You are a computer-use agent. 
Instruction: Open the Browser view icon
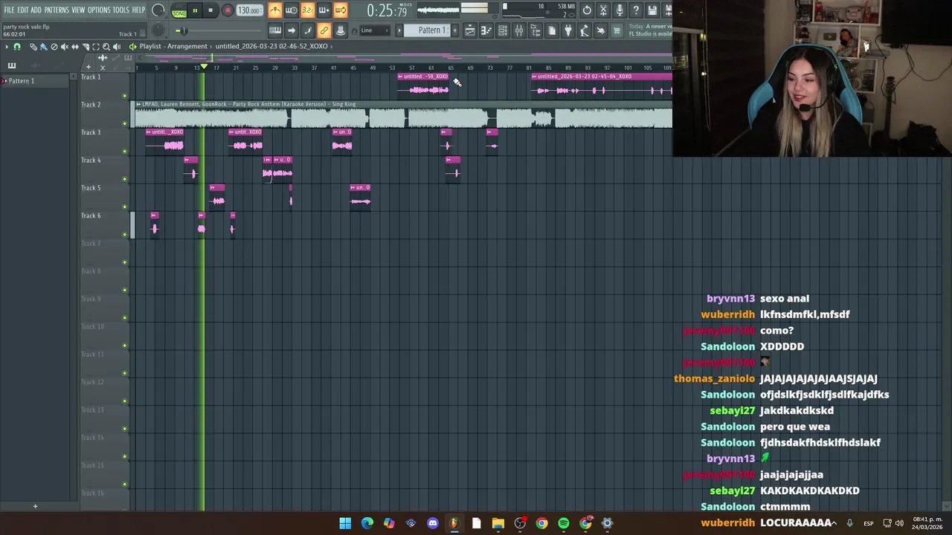(x=535, y=30)
